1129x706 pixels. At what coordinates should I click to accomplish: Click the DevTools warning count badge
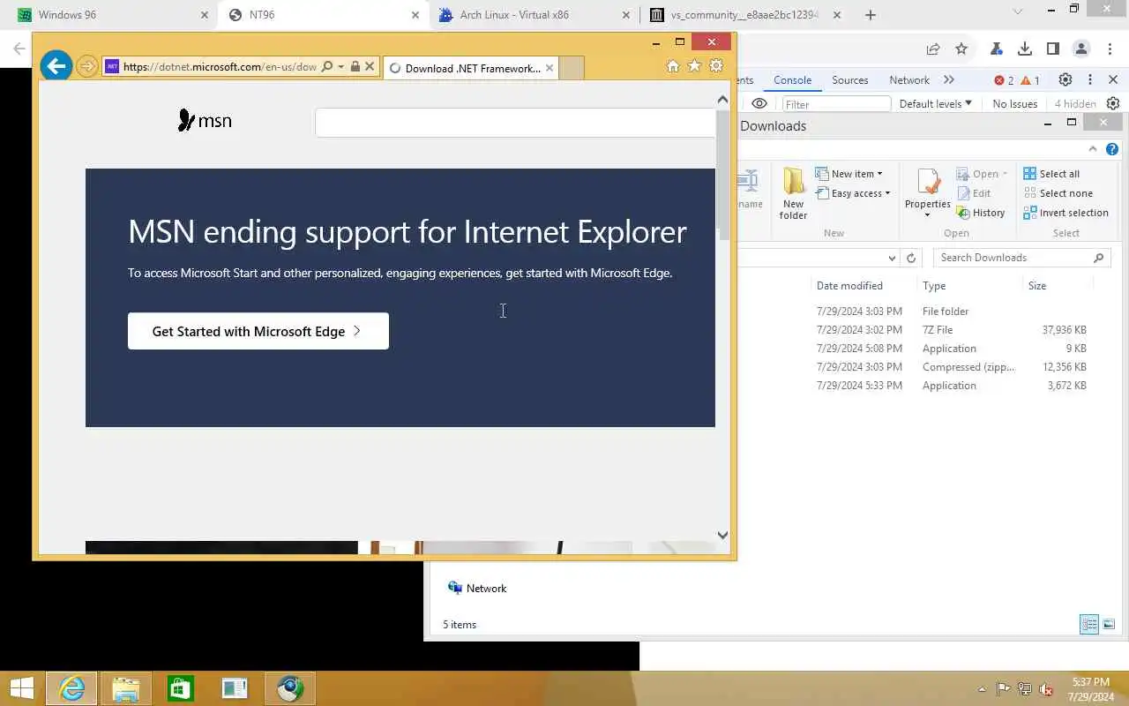point(1030,80)
